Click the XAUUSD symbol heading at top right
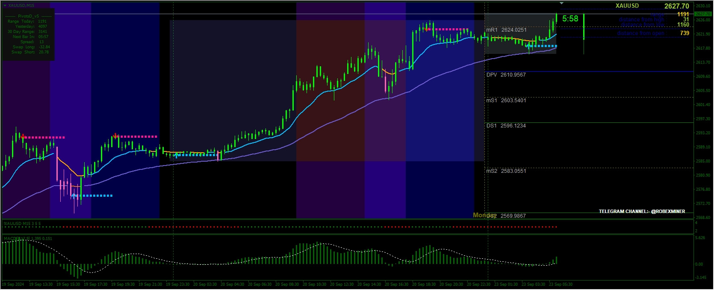Screen dimensions: 714x290 point(627,6)
